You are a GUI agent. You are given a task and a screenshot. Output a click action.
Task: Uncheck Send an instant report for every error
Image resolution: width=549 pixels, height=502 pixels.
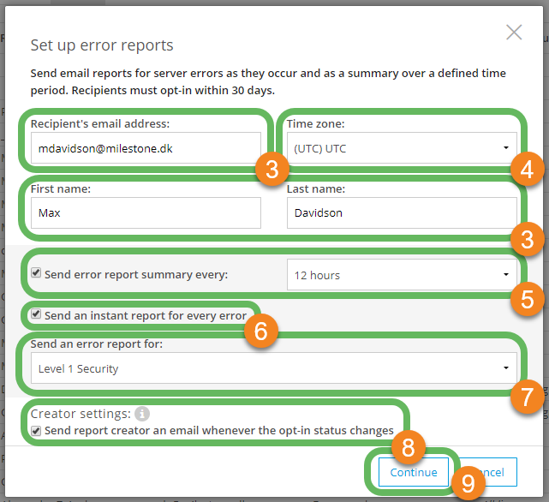35,315
